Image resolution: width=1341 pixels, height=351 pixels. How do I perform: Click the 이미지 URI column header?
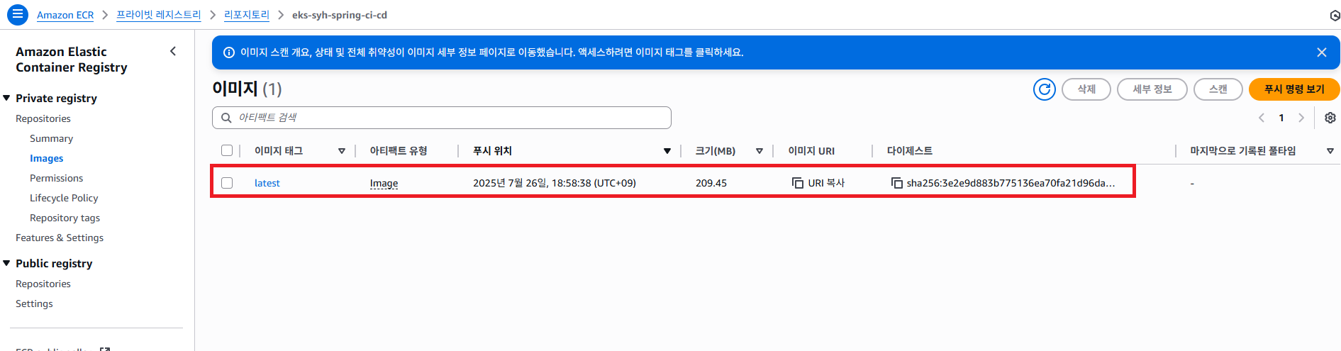811,151
